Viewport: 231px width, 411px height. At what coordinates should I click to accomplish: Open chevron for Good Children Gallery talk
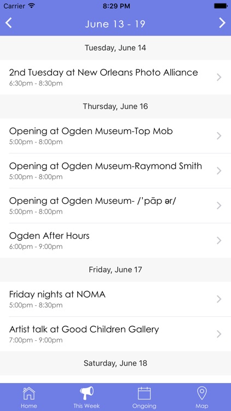click(x=219, y=334)
